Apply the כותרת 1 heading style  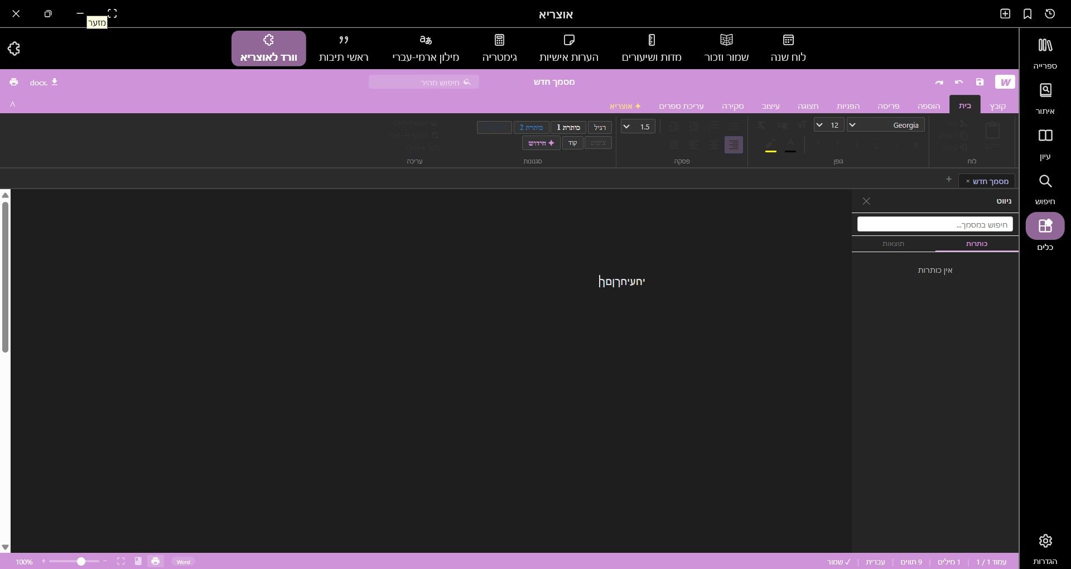point(568,127)
